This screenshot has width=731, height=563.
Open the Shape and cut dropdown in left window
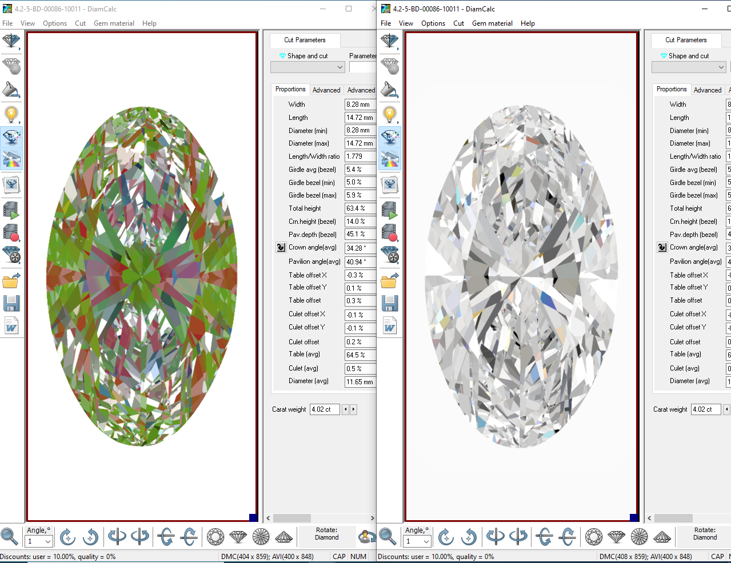click(307, 67)
